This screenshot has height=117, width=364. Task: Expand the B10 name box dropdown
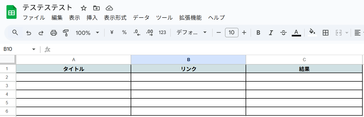pyautogui.click(x=34, y=49)
